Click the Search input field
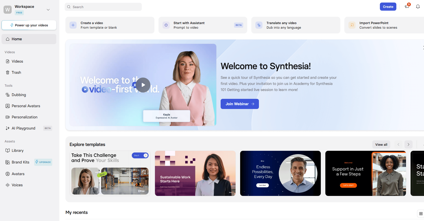 click(x=103, y=7)
